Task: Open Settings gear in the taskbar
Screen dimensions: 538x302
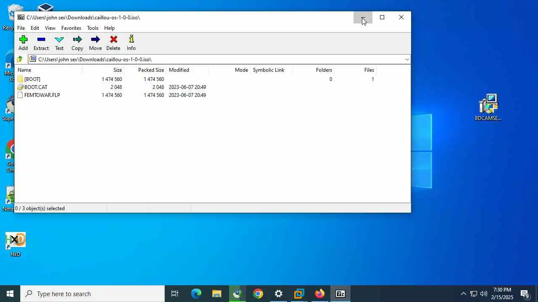Action: coord(279,294)
